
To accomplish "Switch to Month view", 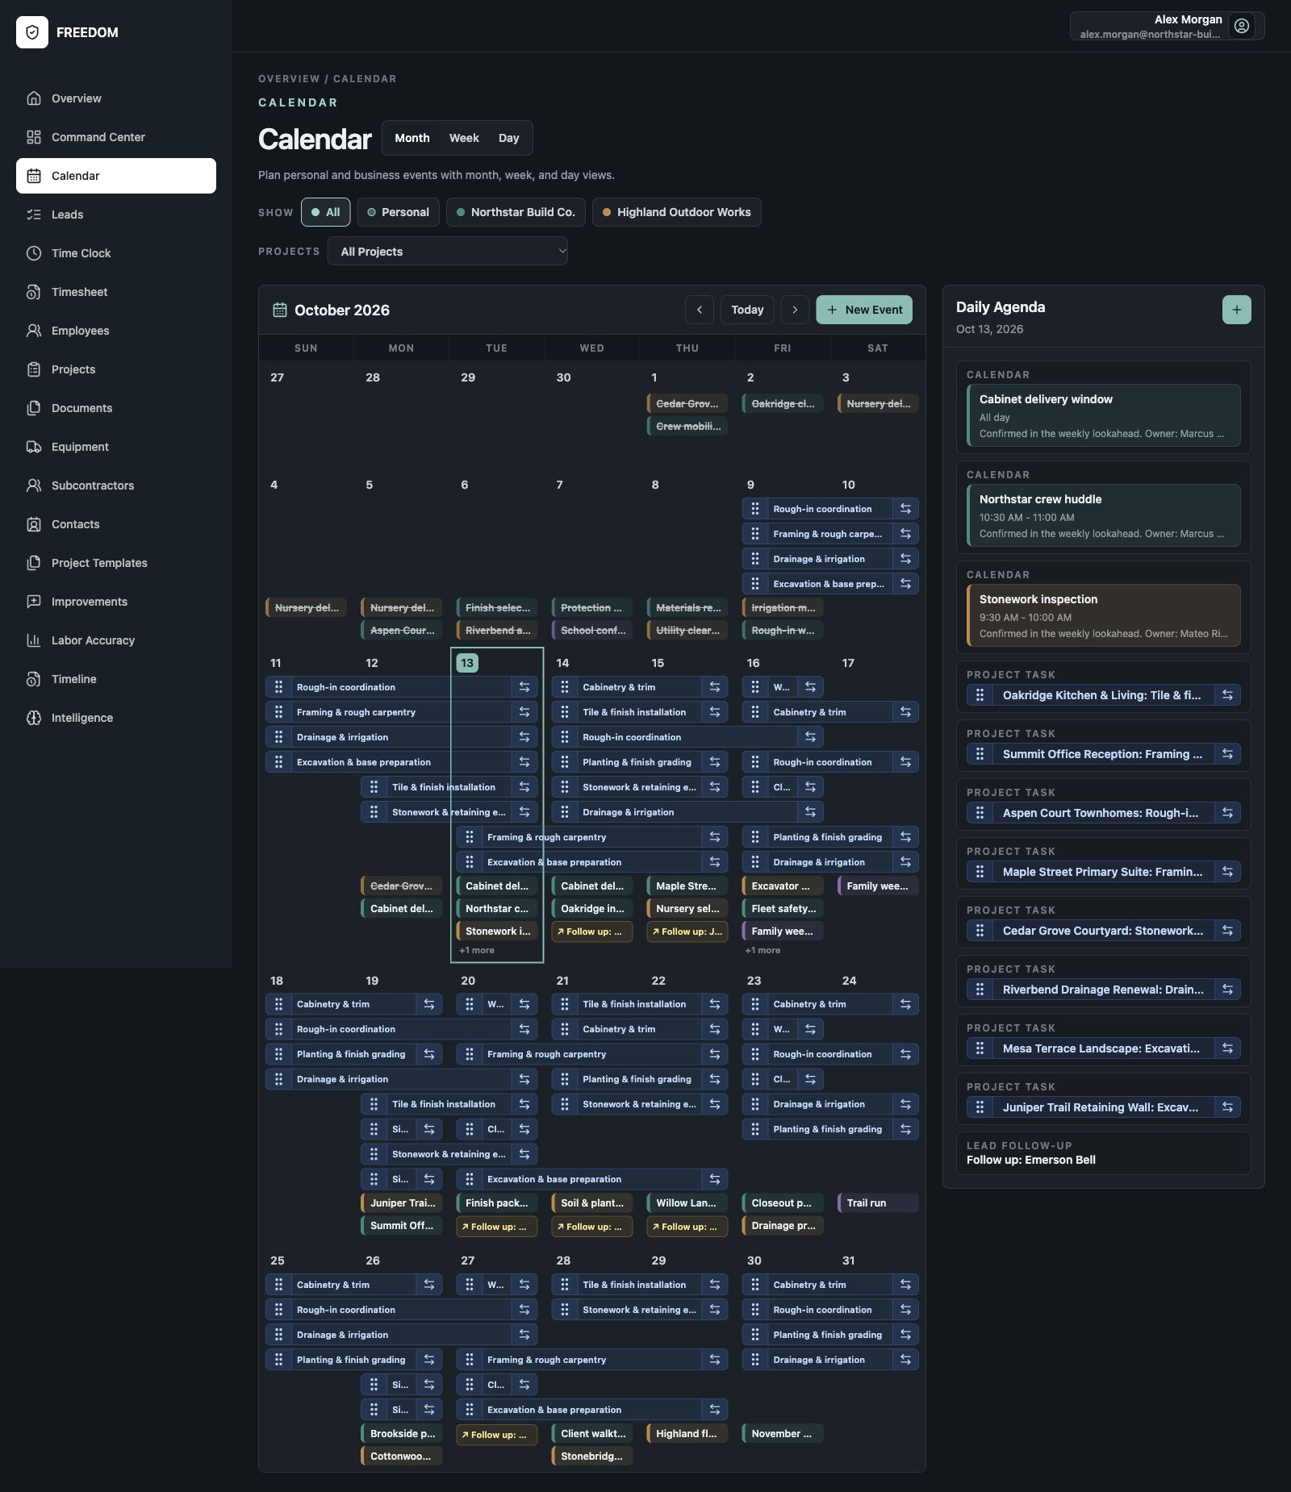I will point(412,138).
